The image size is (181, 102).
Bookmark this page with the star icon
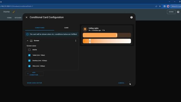tap(160, 6)
